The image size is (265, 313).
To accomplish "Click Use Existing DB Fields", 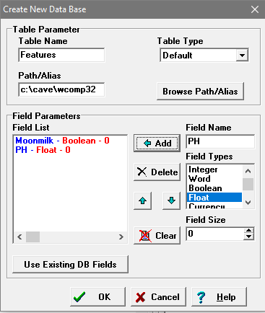I will pos(70,265).
